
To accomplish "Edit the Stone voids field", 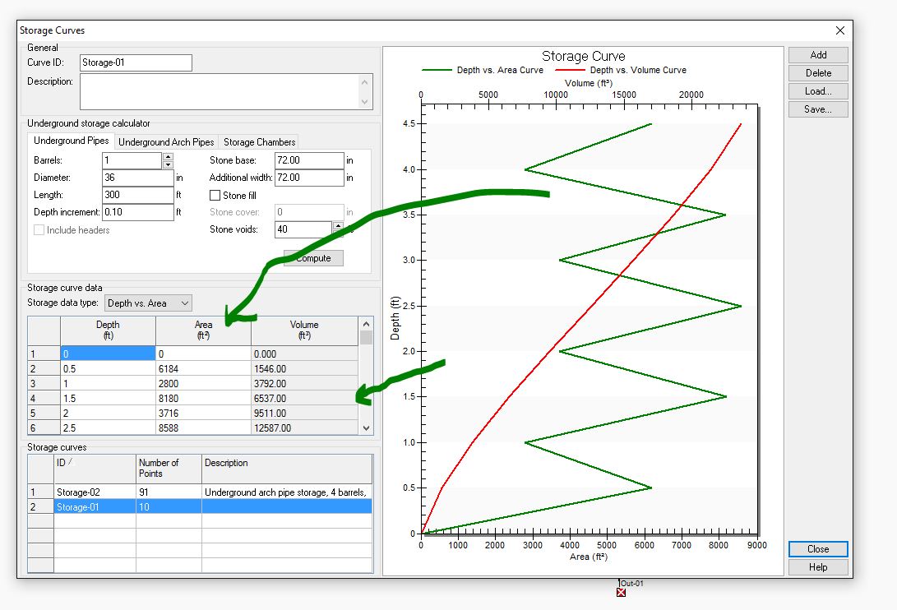I will coord(303,229).
